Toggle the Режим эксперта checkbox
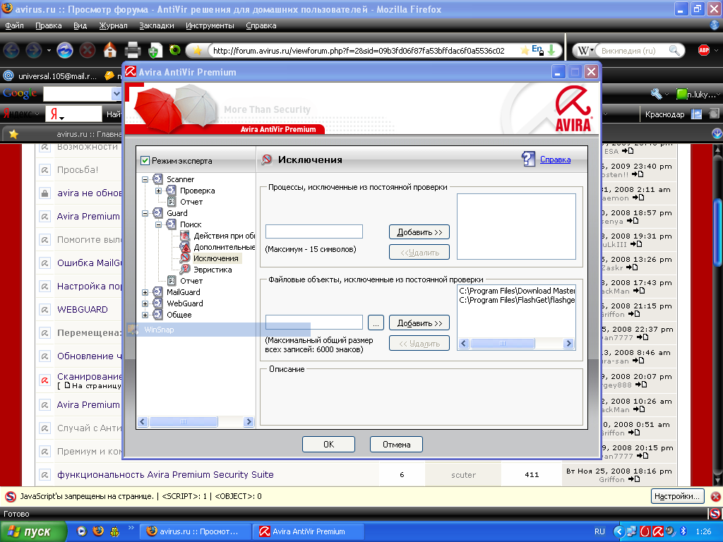Image resolution: width=723 pixels, height=542 pixels. (x=145, y=160)
